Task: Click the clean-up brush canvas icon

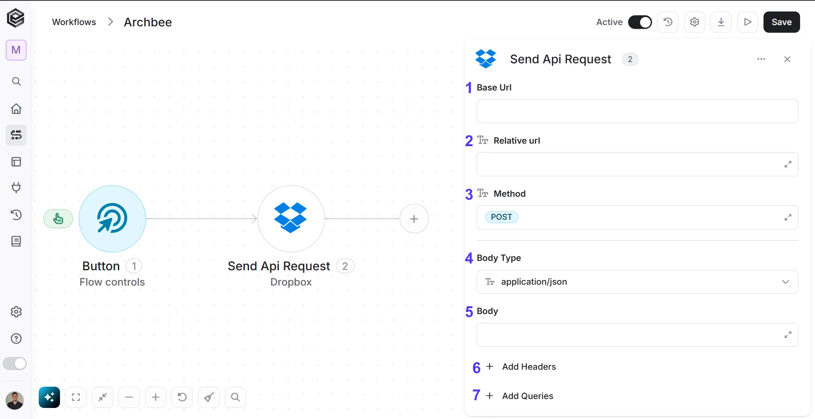Action: pos(209,397)
